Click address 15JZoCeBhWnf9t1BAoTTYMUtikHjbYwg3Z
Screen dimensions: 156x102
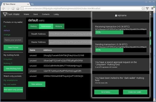(x=63, y=66)
